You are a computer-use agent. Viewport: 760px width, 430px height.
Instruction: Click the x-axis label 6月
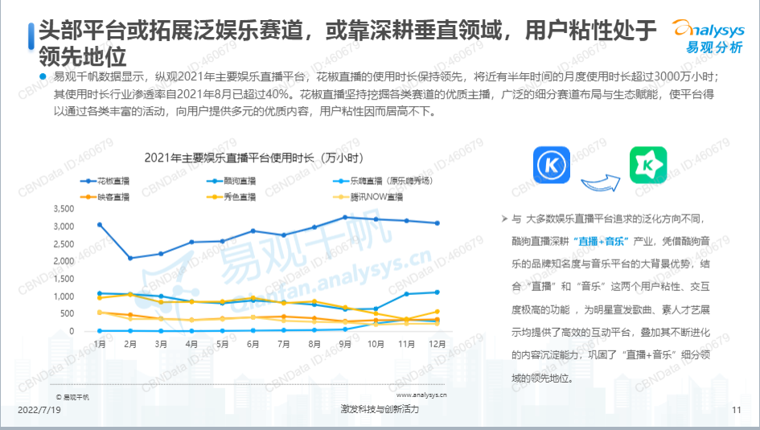(x=253, y=344)
